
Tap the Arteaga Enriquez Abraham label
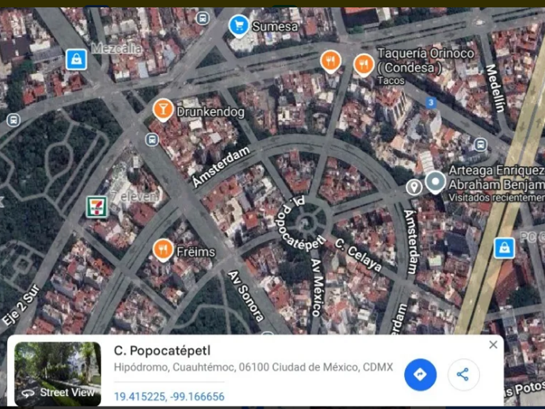pos(497,178)
